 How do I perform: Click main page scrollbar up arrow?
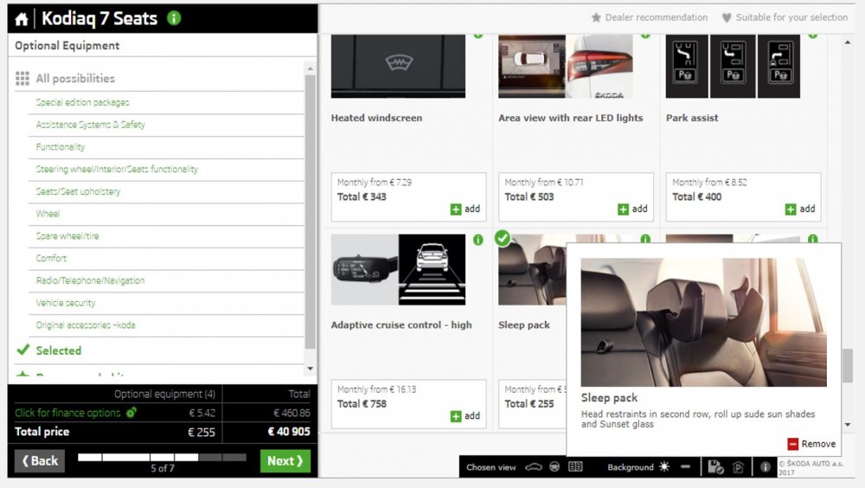[x=848, y=42]
